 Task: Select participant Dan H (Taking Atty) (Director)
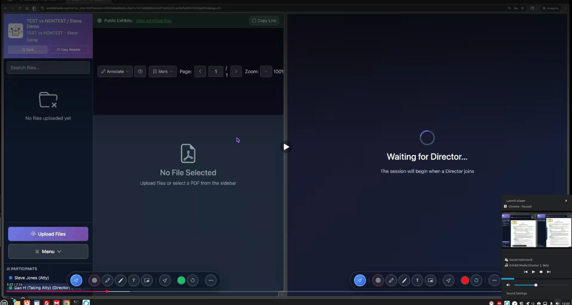[x=42, y=288]
